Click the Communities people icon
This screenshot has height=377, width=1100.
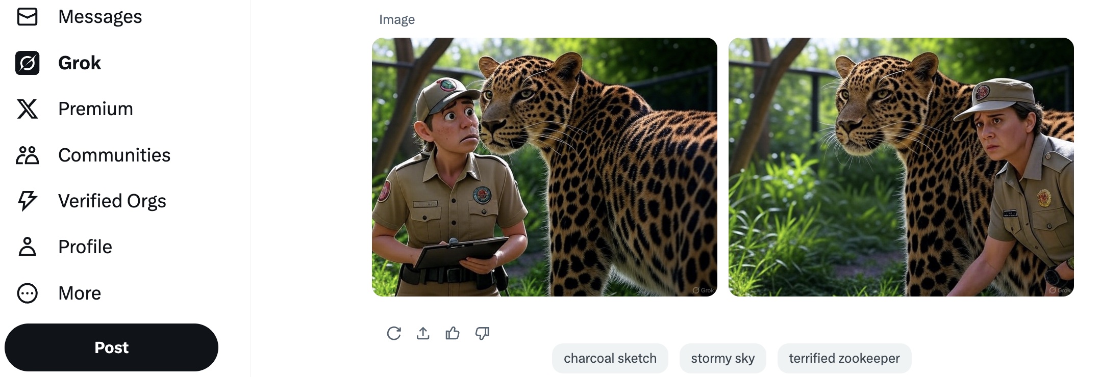coord(27,155)
